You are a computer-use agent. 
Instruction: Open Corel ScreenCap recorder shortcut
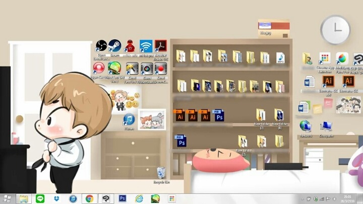coord(161,69)
